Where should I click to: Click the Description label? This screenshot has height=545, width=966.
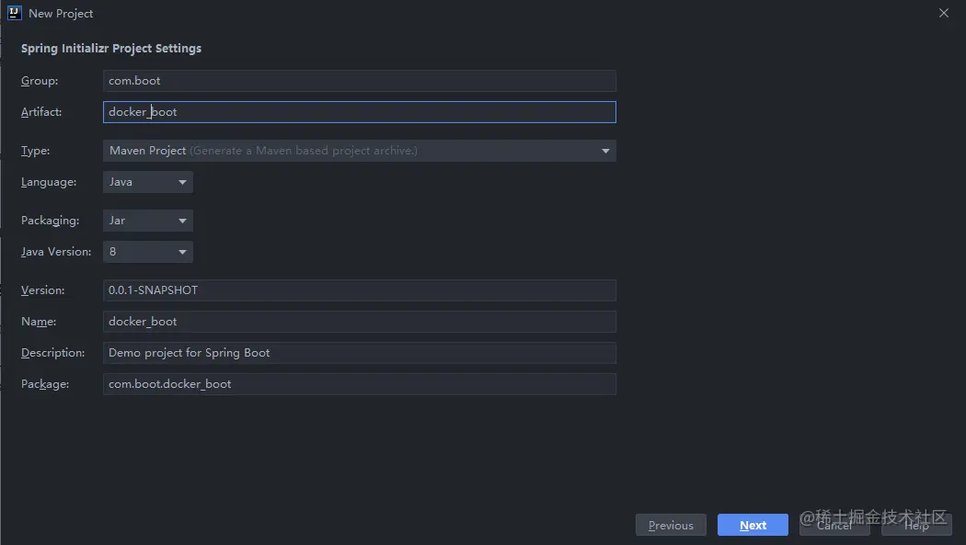[53, 353]
